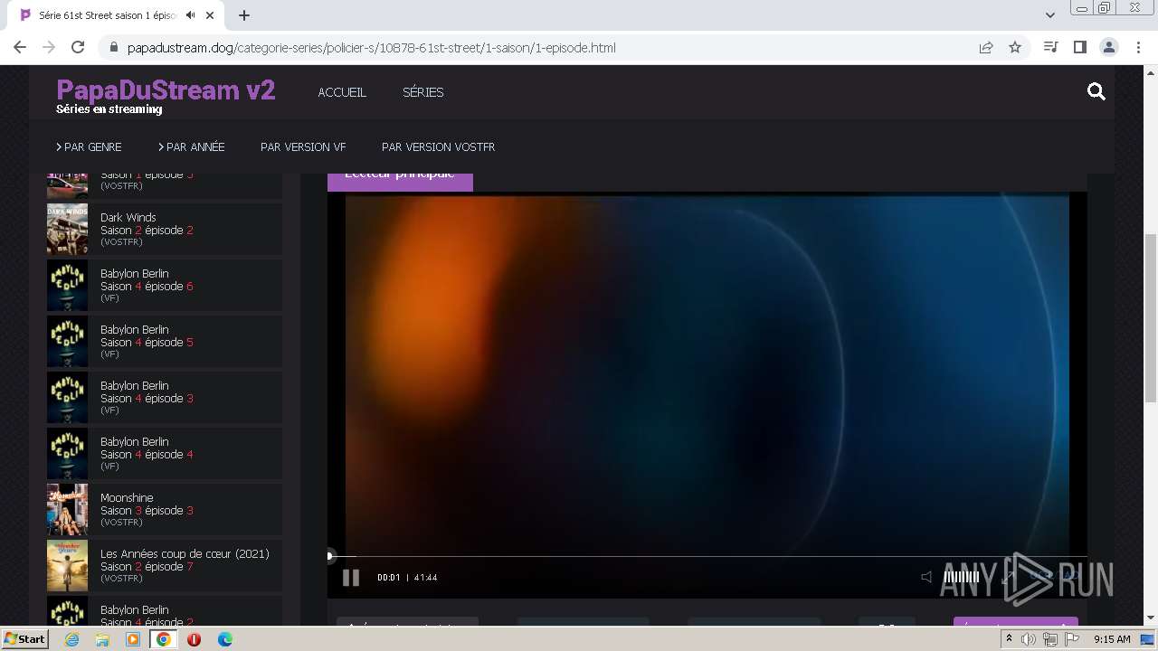Toggle the browser side panel

click(1079, 47)
